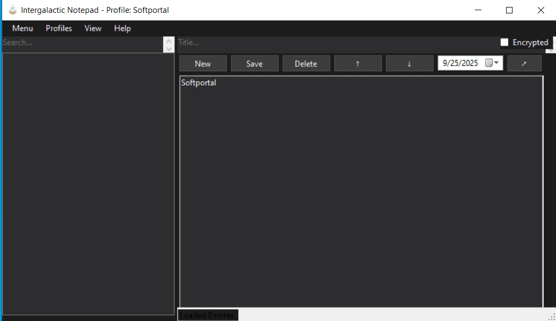The height and width of the screenshot is (321, 556).
Task: Open the date picker calendar dropdown
Action: [x=492, y=63]
